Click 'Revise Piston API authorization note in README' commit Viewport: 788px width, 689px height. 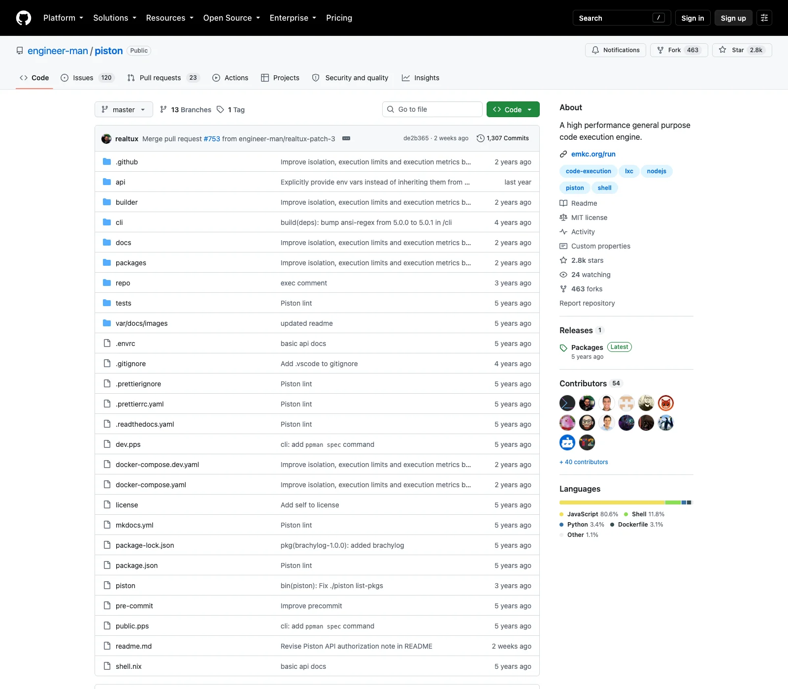[357, 646]
